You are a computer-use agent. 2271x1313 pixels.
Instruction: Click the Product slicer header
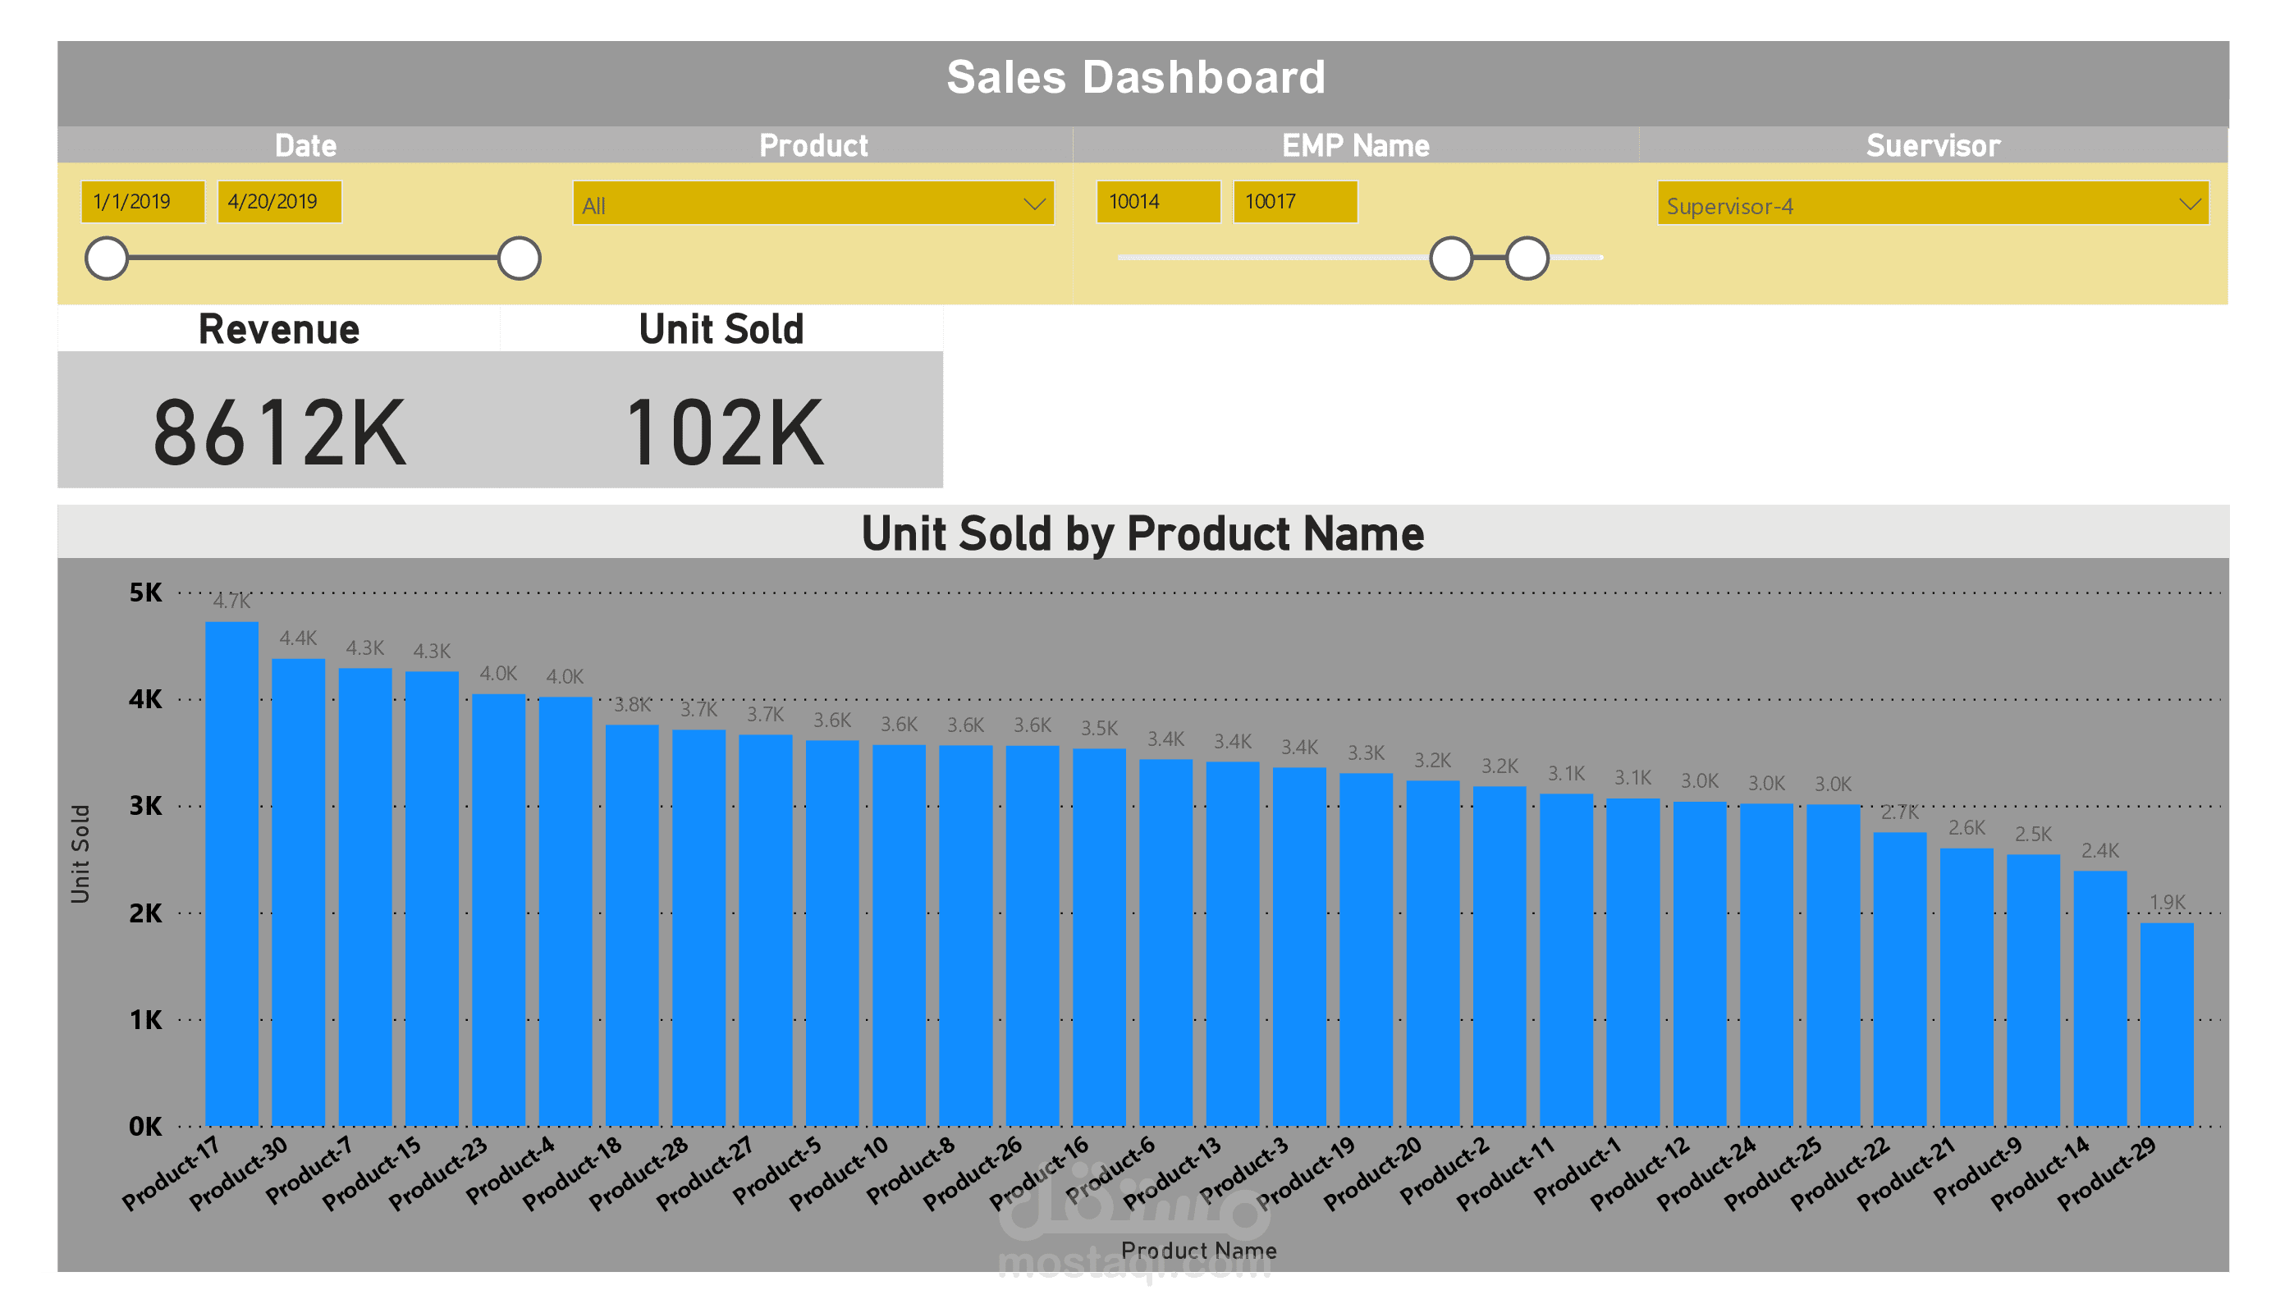(813, 145)
